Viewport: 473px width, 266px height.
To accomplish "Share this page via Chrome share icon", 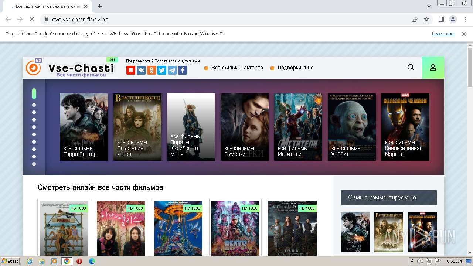I will 415,20.
